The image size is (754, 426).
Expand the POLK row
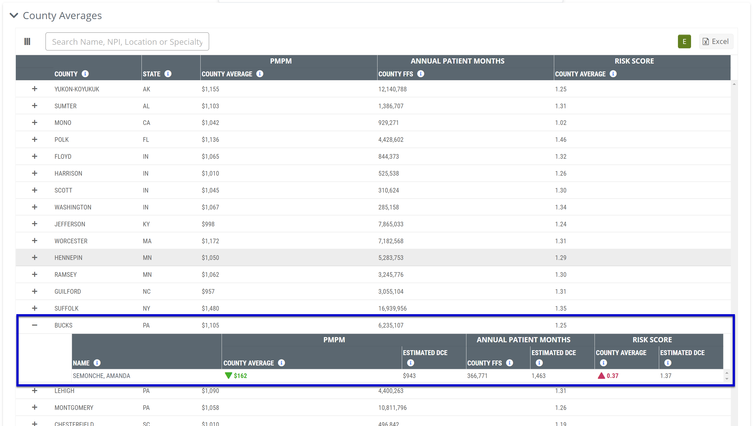[35, 139]
